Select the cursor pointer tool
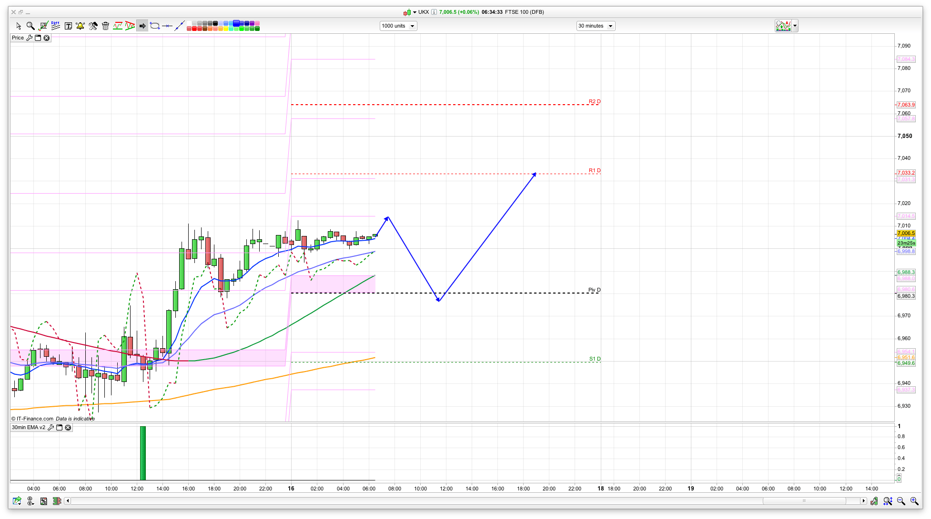Viewport: 931px width, 519px height. (x=19, y=26)
